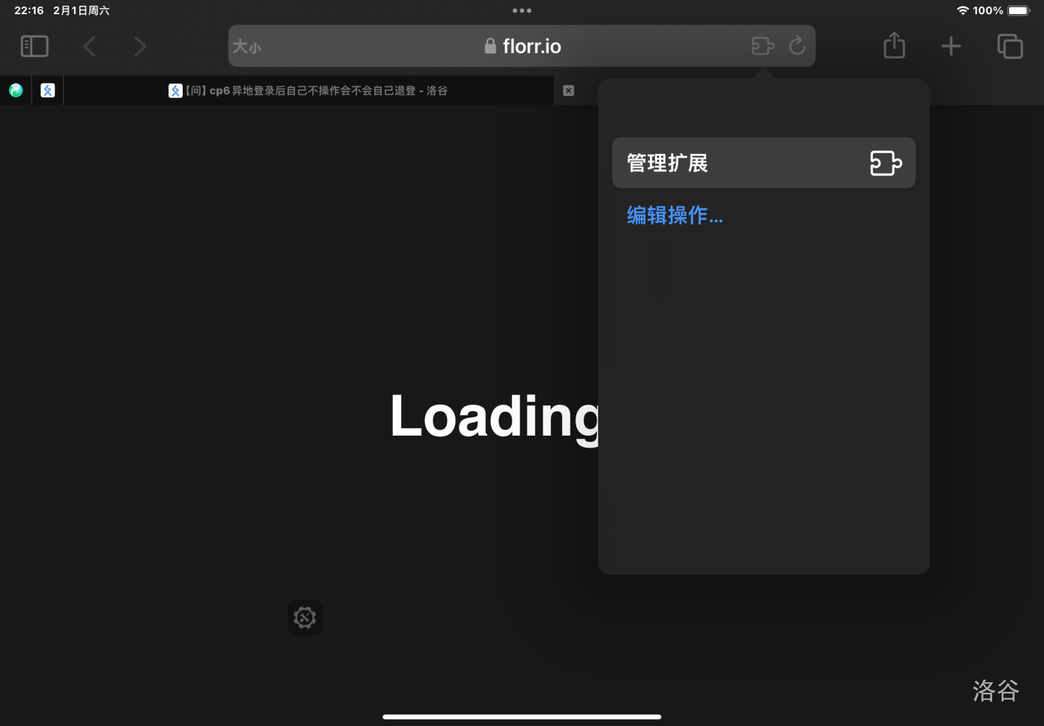
Task: Open the 大小 page settings menu
Action: (x=247, y=46)
